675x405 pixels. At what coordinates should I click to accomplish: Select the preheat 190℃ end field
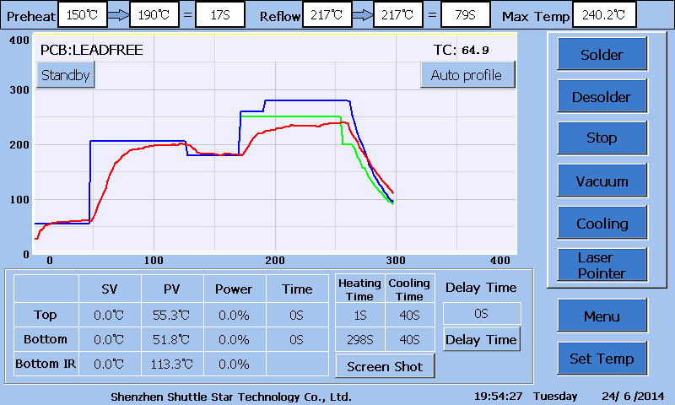pyautogui.click(x=154, y=15)
